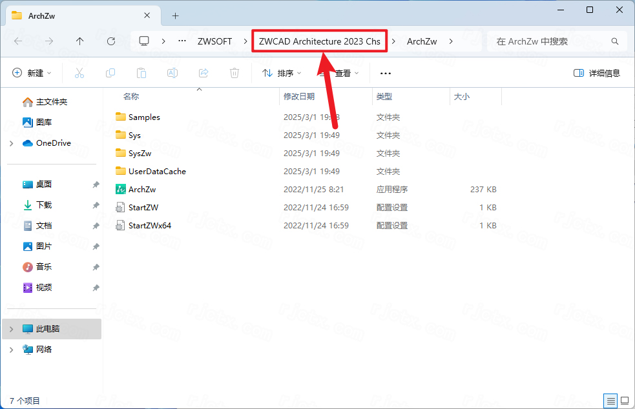Click the Delete trash can icon
The width and height of the screenshot is (635, 409).
[x=235, y=74]
